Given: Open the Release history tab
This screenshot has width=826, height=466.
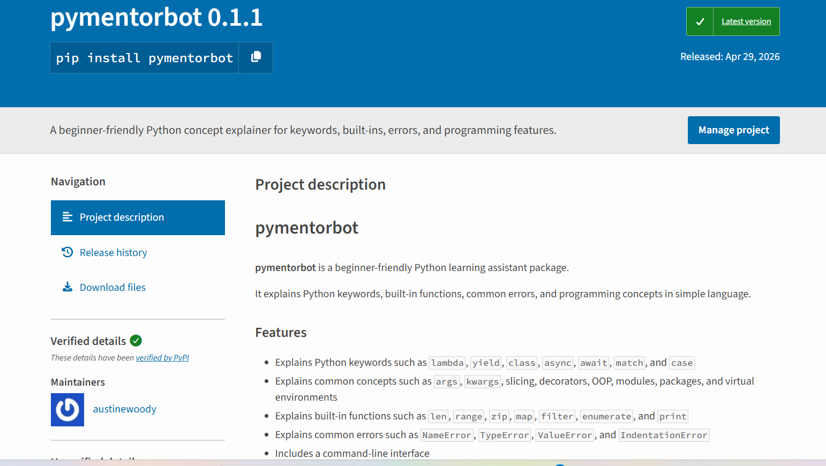Looking at the screenshot, I should click(114, 252).
